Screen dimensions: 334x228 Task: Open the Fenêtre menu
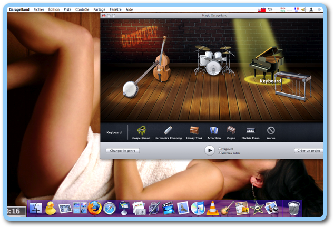(x=115, y=9)
